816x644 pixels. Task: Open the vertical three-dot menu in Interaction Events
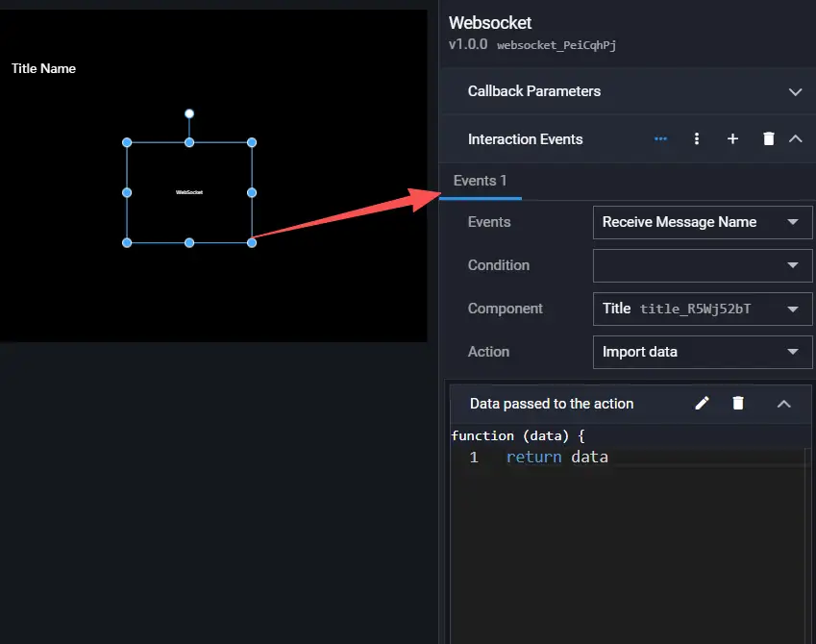click(x=697, y=139)
